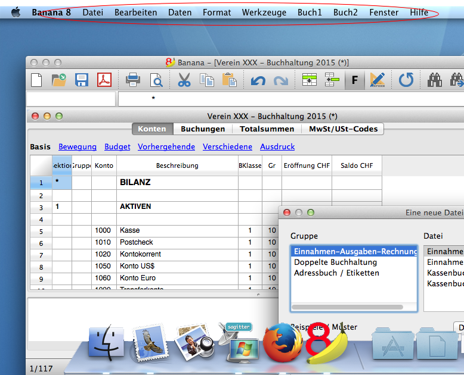Image resolution: width=464 pixels, height=375 pixels.
Task: Open Find with the binoculars icon
Action: click(x=435, y=80)
